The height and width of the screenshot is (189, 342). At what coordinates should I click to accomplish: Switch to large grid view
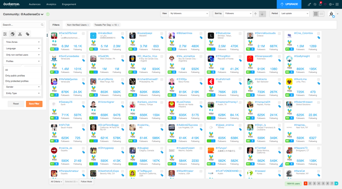[322, 14]
